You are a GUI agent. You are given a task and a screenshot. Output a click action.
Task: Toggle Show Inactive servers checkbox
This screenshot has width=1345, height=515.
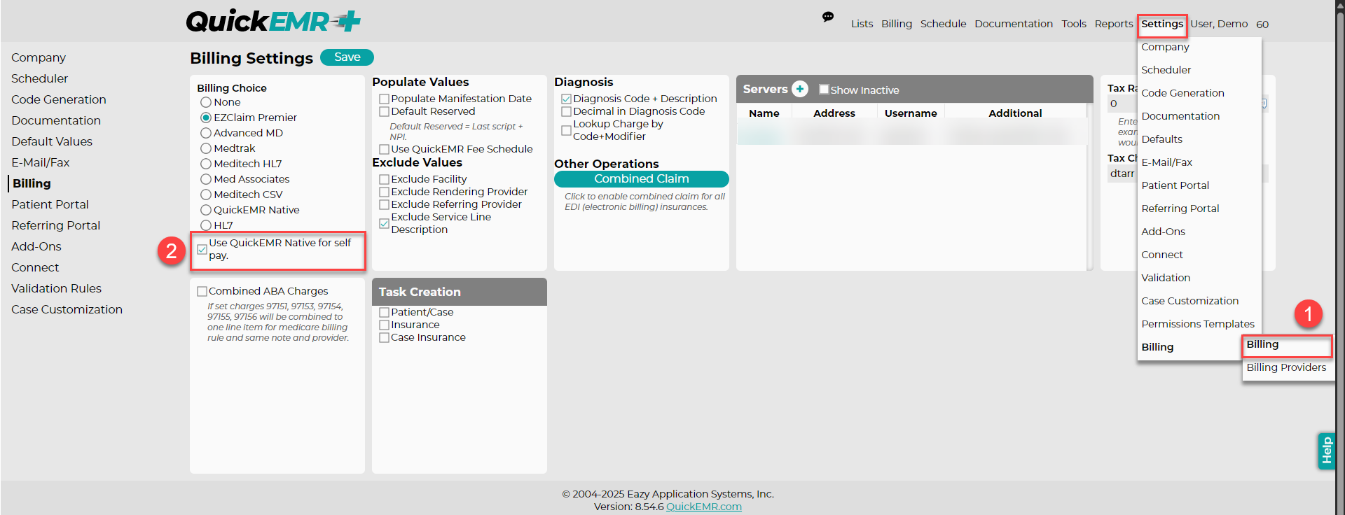(x=824, y=90)
